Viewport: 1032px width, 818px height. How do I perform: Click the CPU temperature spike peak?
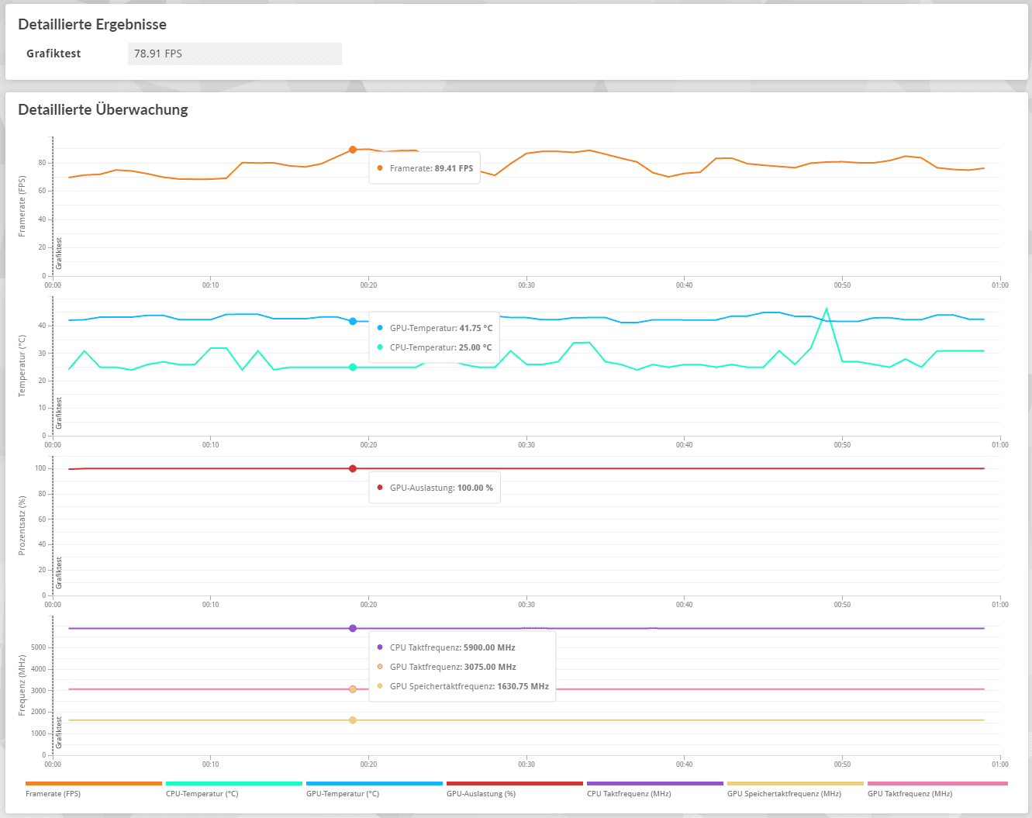(x=827, y=309)
